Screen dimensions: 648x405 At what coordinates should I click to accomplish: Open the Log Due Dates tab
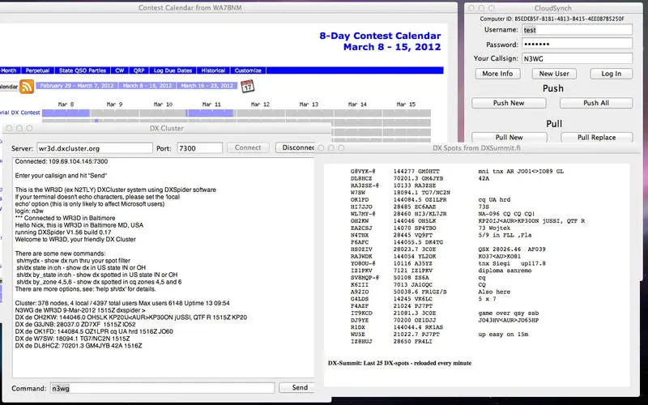(x=173, y=70)
